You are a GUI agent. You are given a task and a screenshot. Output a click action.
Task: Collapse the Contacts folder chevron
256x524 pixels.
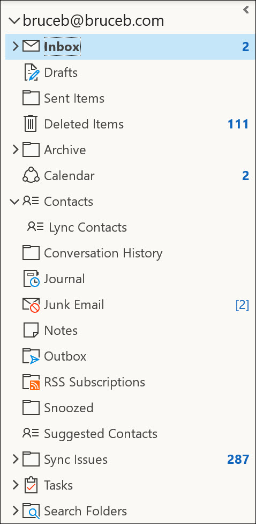coord(14,202)
